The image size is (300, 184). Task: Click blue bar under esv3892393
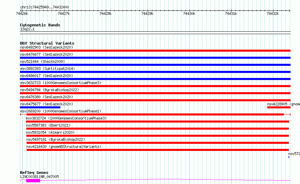[x=155, y=72]
